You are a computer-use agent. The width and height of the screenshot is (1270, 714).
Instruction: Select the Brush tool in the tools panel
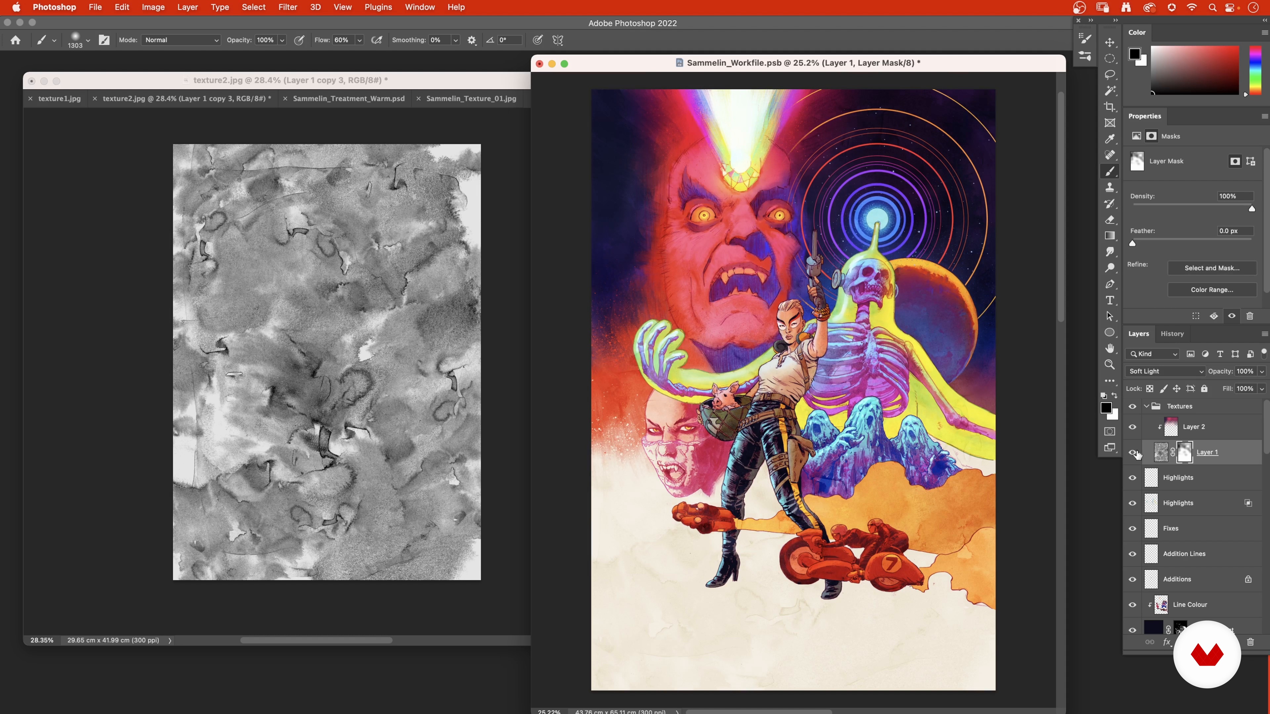[x=1110, y=172]
